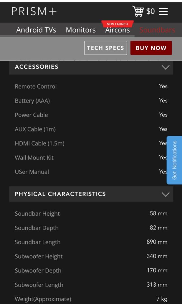The width and height of the screenshot is (182, 304).
Task: View the cart total showing $0
Action: 151,12
